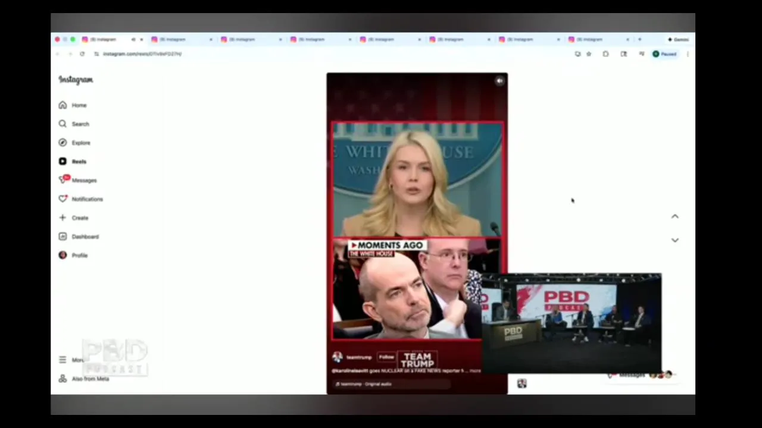762x428 pixels.
Task: Bookmark this page with the star icon
Action: tap(589, 54)
